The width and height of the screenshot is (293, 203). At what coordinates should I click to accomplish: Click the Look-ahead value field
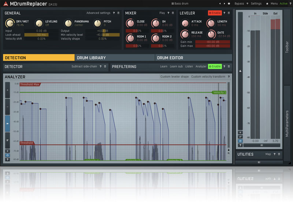tap(41, 35)
